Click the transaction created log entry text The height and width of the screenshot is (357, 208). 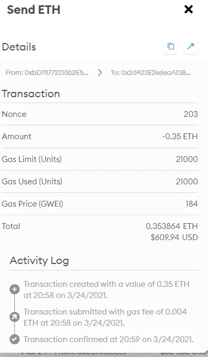(106, 290)
